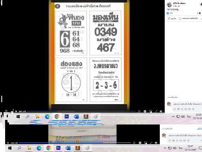This screenshot has height=152, width=202.
Task: Seek along the lottery video progress bar
Action: click(81, 111)
